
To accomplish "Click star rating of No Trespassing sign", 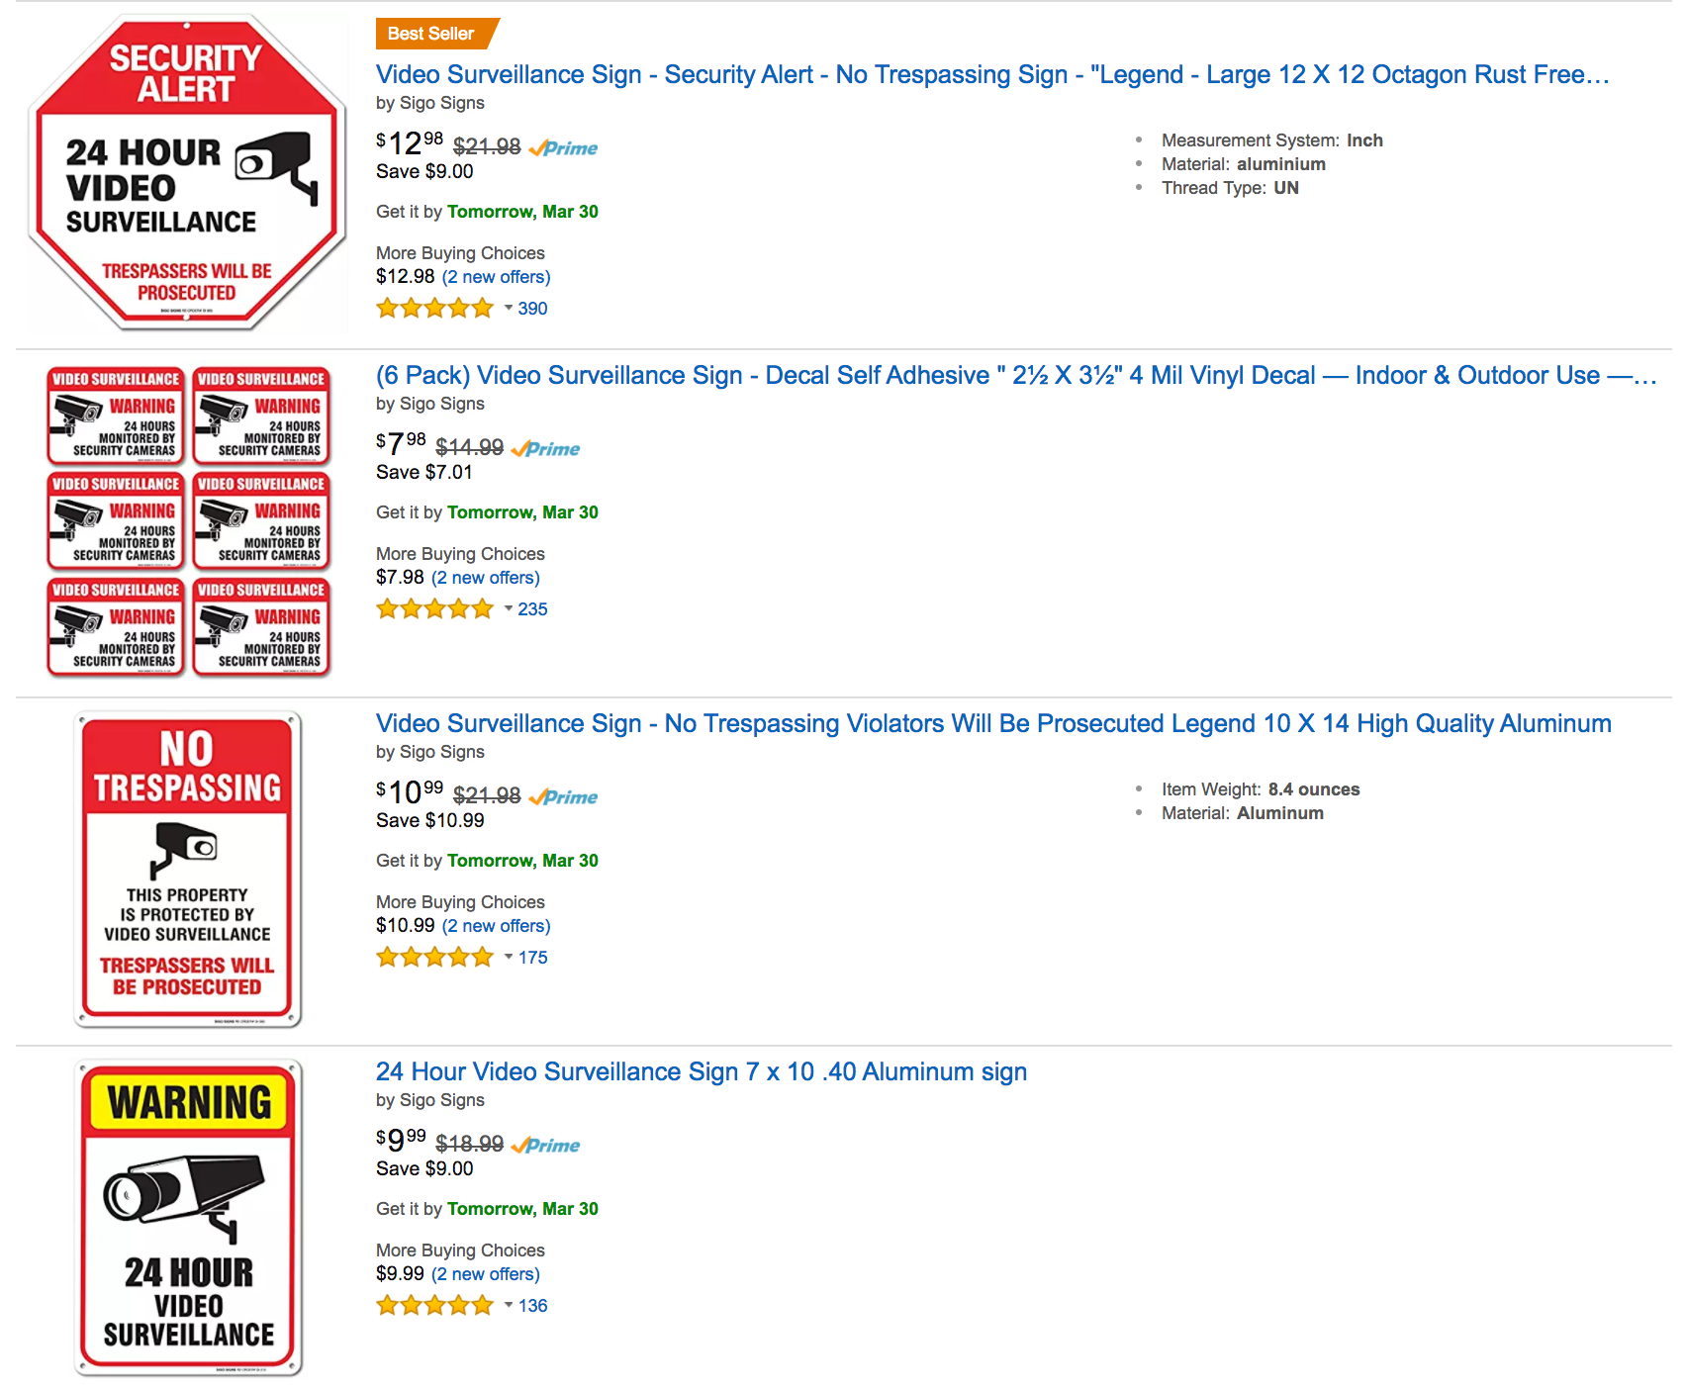I will [x=434, y=958].
